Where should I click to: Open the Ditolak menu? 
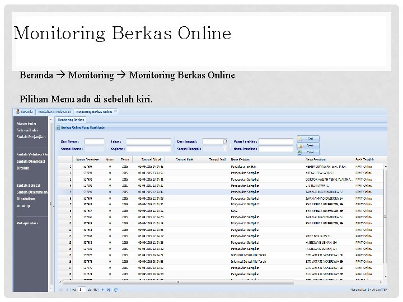(22, 168)
